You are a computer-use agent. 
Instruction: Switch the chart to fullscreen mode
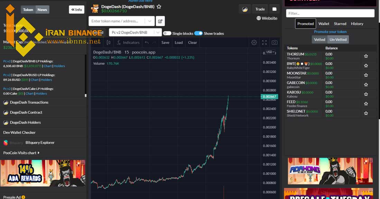click(265, 42)
